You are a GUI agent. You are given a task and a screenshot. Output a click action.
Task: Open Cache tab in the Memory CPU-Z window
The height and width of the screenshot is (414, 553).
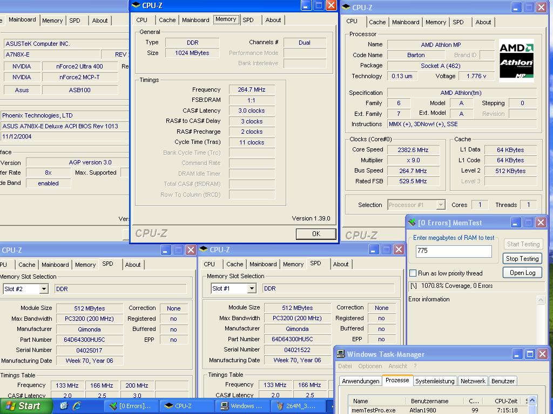point(167,20)
